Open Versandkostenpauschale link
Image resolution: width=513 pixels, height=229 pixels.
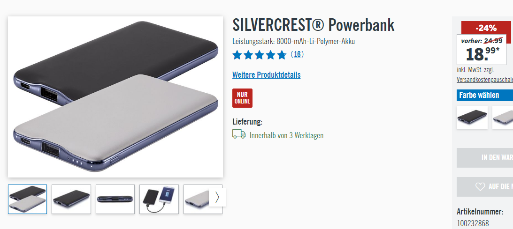click(x=485, y=80)
